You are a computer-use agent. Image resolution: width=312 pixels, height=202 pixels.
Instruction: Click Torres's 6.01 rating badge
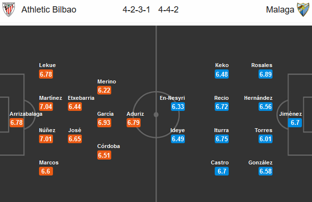(x=266, y=139)
